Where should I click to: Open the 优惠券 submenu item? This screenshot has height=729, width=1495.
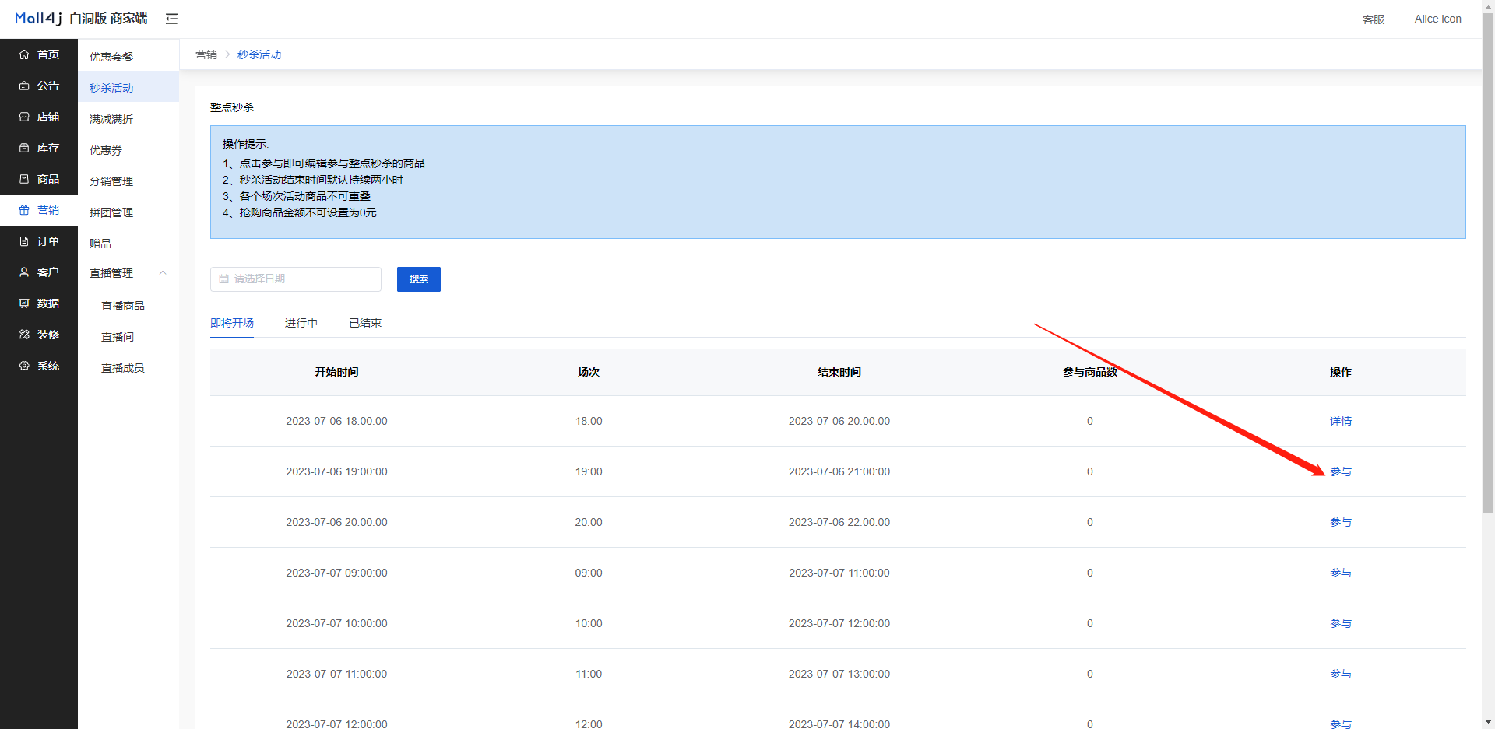(x=106, y=150)
